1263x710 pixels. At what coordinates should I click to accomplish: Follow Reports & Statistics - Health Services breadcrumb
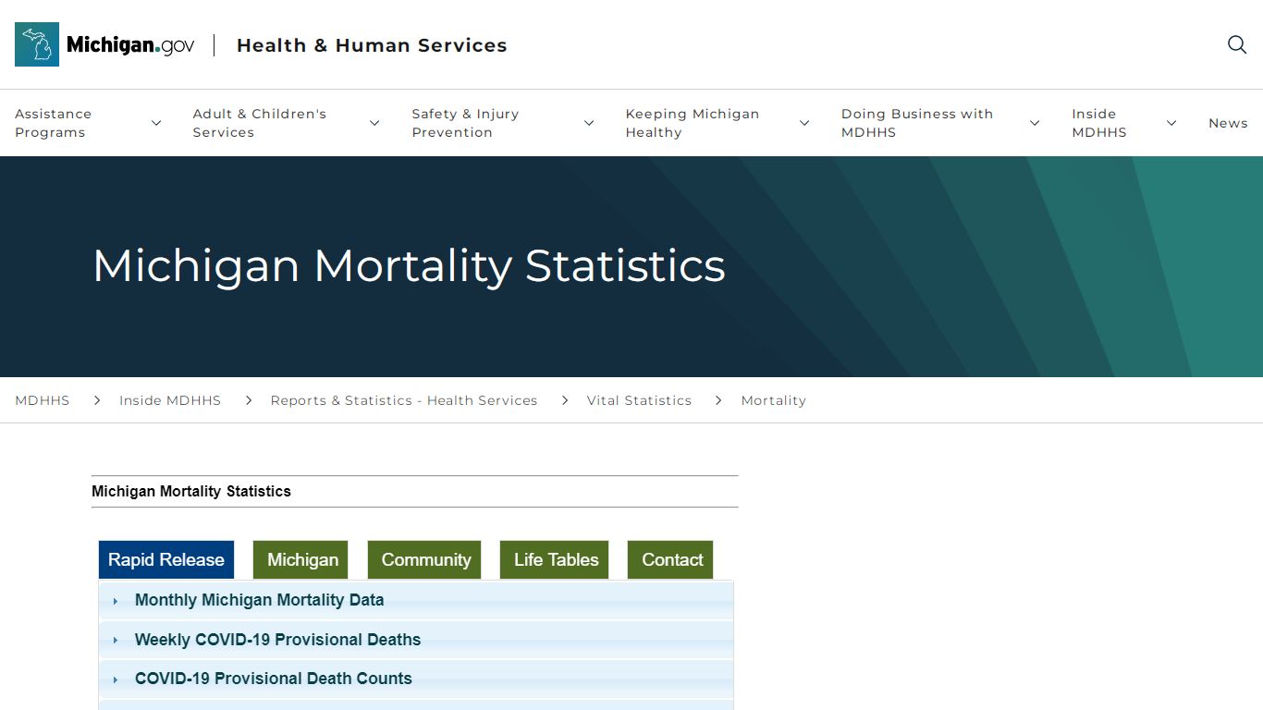(x=404, y=400)
